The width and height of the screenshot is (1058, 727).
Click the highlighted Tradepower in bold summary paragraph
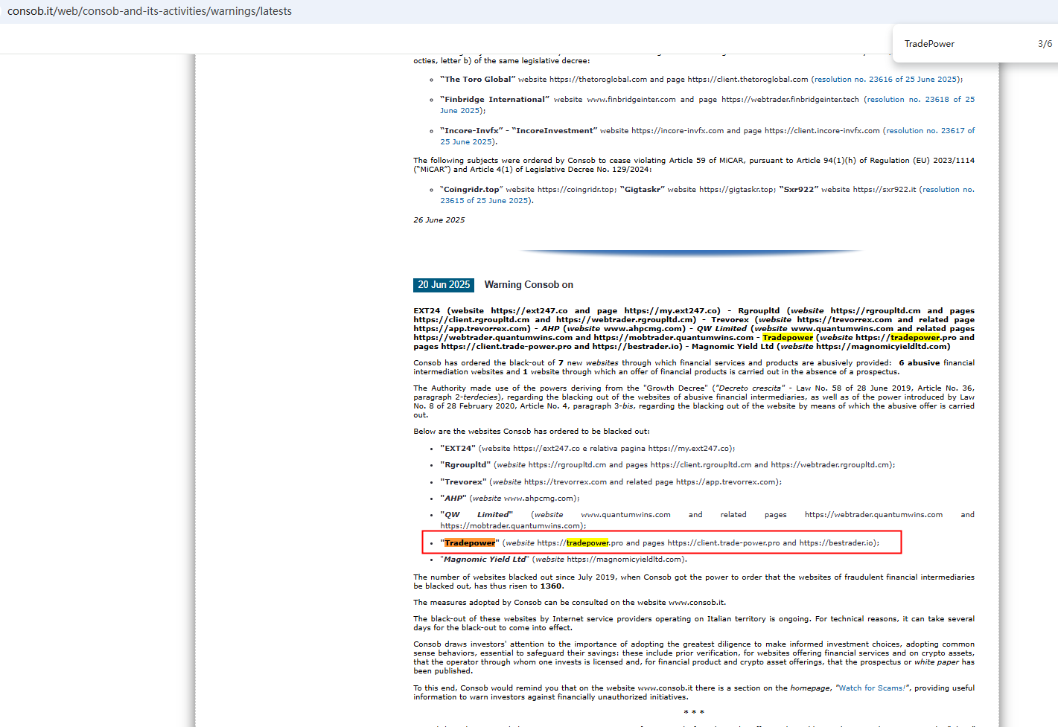pyautogui.click(x=788, y=338)
